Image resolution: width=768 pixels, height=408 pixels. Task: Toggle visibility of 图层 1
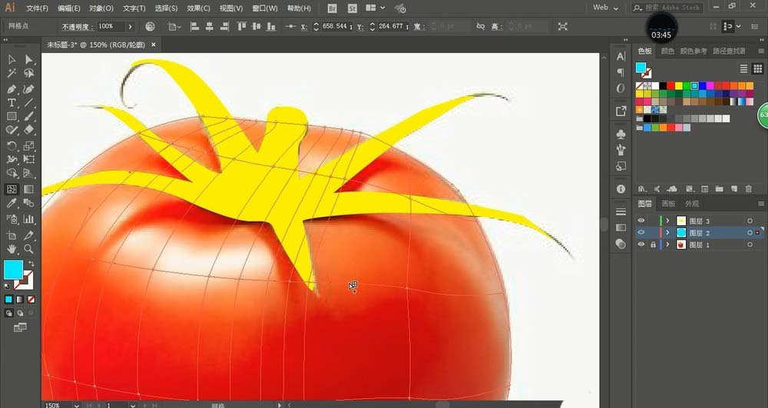pyautogui.click(x=641, y=245)
